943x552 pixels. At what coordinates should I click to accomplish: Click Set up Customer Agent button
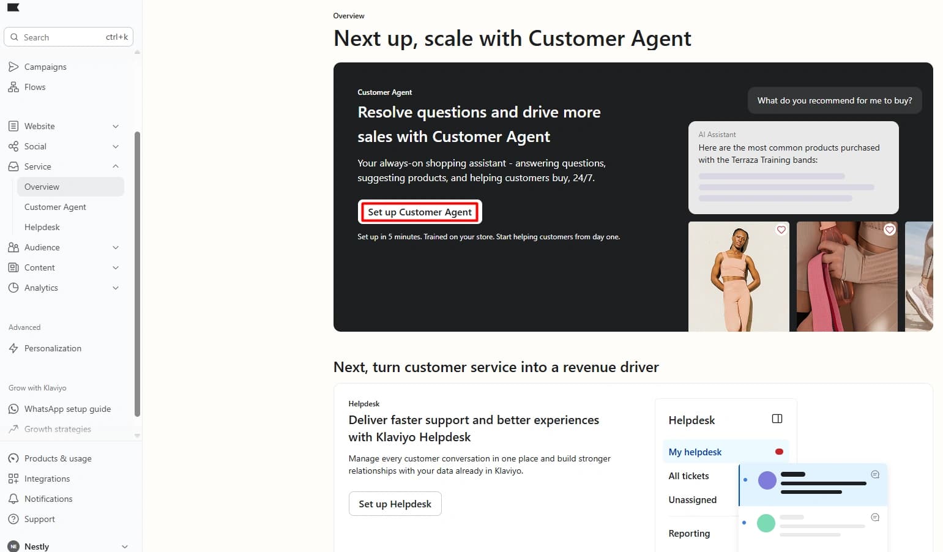[x=420, y=212]
